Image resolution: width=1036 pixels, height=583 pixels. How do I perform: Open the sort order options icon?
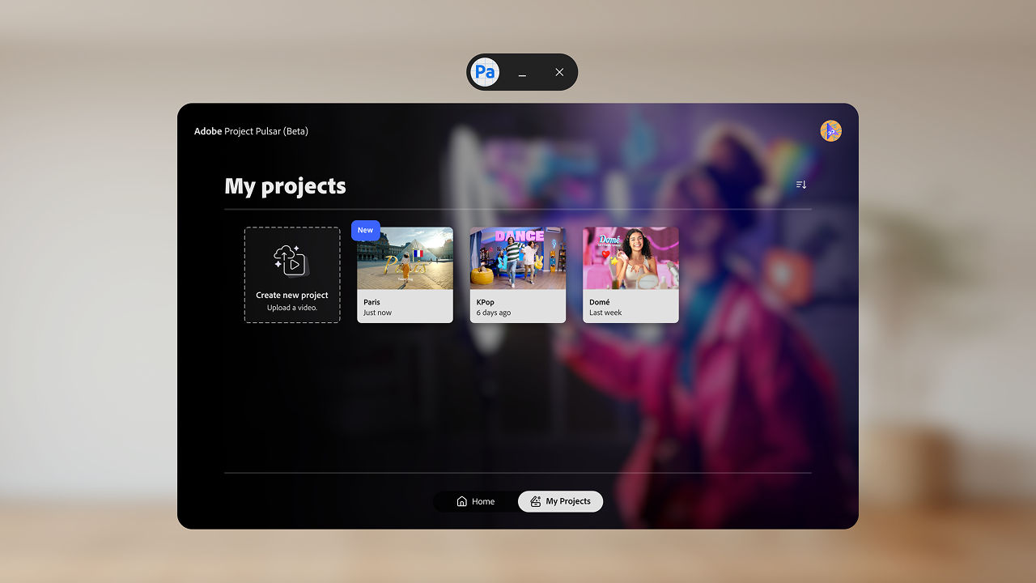tap(801, 185)
